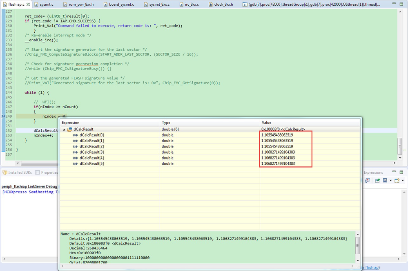Click the 'if(nIndex >= nCount)' code line
Image resolution: width=408 pixels, height=271 pixels.
(x=56, y=107)
